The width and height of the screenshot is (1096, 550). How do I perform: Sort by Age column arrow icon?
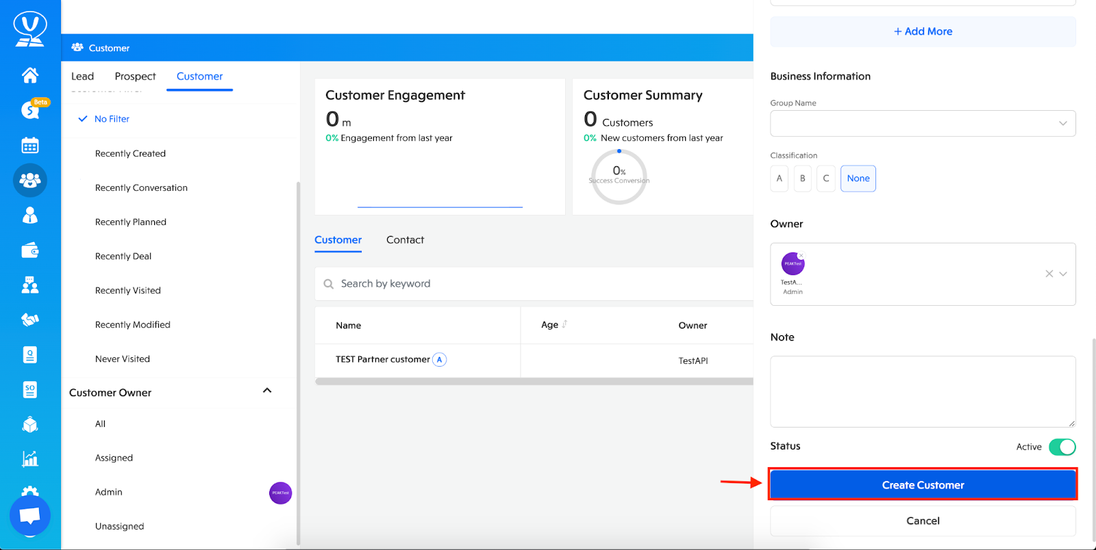[x=565, y=324]
